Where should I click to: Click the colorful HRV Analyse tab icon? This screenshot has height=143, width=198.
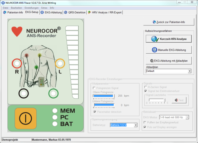coord(89,12)
